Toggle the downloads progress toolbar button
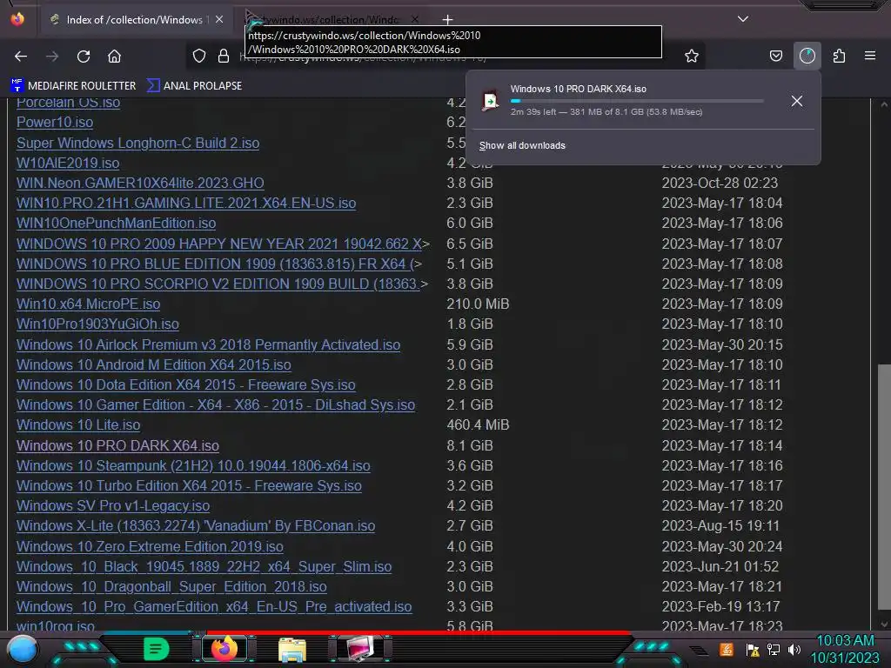Viewport: 891px width, 668px height. [x=807, y=56]
